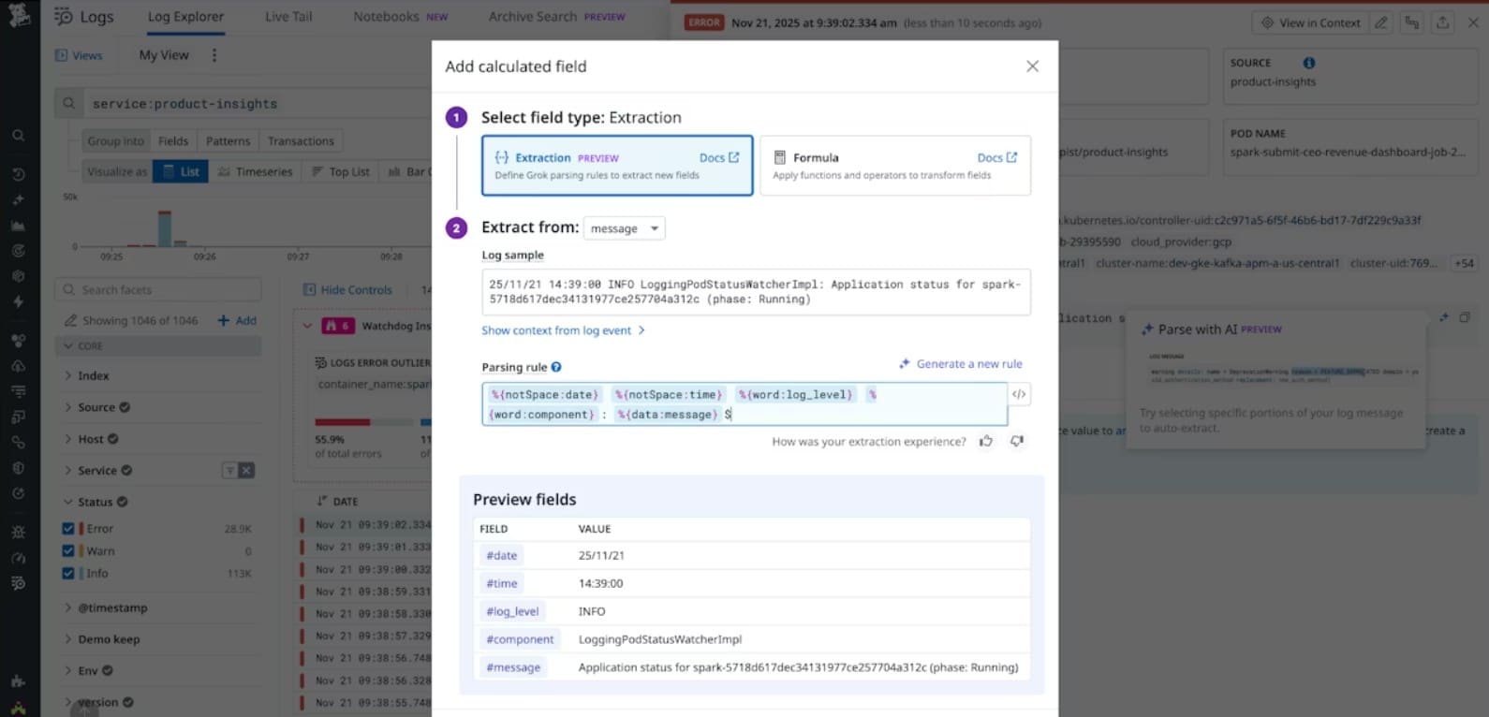The width and height of the screenshot is (1489, 717).
Task: Click into the Parsing rule input field
Action: tap(744, 404)
